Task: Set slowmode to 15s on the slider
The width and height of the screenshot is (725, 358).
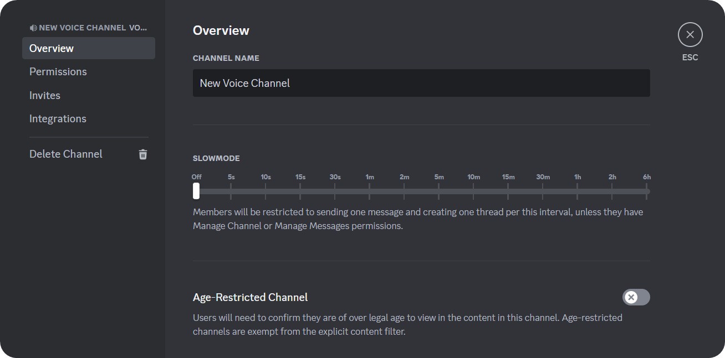Action: (x=300, y=191)
